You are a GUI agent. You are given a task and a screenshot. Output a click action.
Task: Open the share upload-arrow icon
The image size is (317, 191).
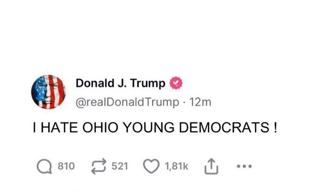211,166
